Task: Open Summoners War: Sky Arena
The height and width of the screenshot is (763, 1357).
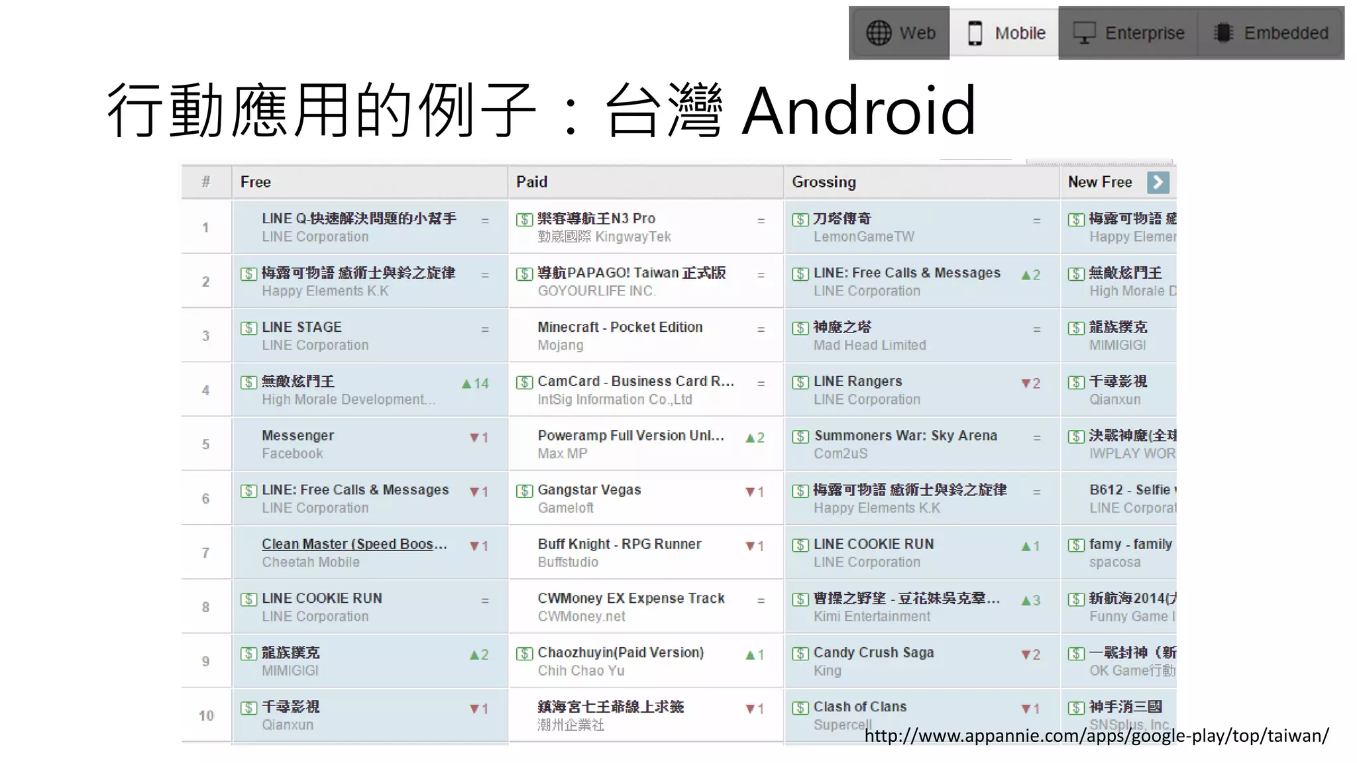Action: coord(905,436)
